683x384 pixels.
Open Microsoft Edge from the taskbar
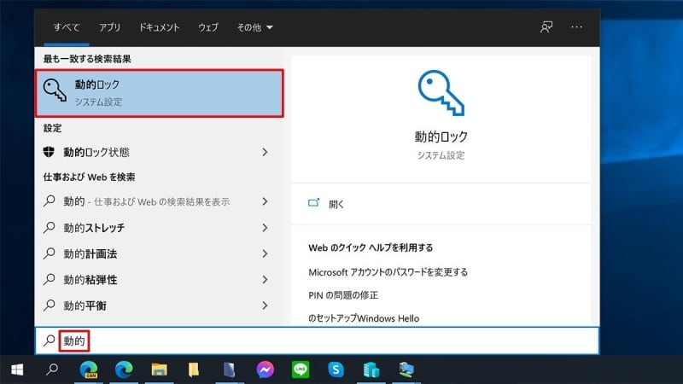tap(124, 370)
